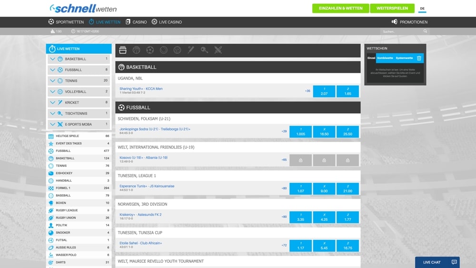Open Darts in the sports list

click(x=79, y=263)
